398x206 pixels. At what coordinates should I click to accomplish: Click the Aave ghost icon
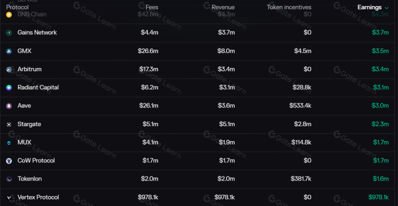[9, 106]
